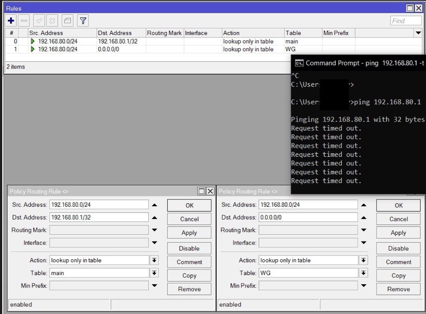Open the column selector dropdown arrow in Rules table
Screen dimensions: 426x314
coord(418,33)
